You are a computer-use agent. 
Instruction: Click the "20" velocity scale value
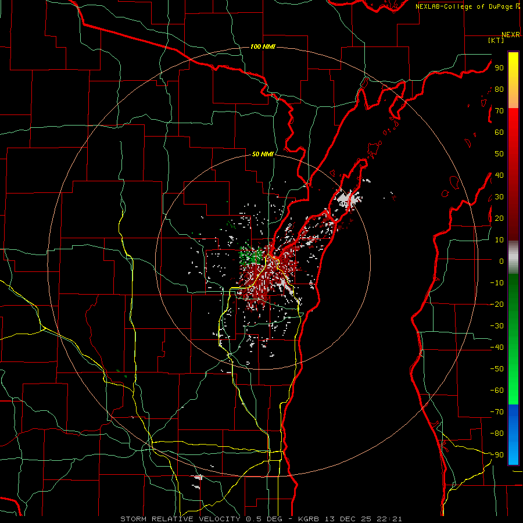click(x=499, y=218)
